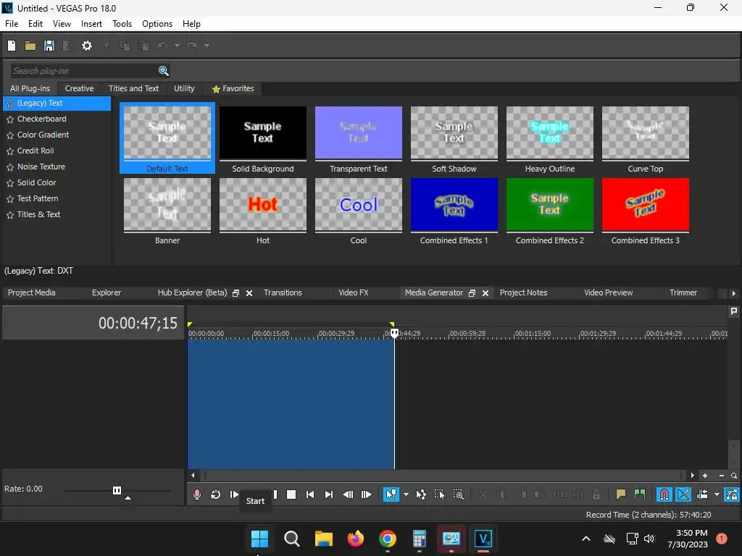Viewport: 742px width, 556px height.
Task: Select Credit Roll in the generator list
Action: pyautogui.click(x=36, y=151)
